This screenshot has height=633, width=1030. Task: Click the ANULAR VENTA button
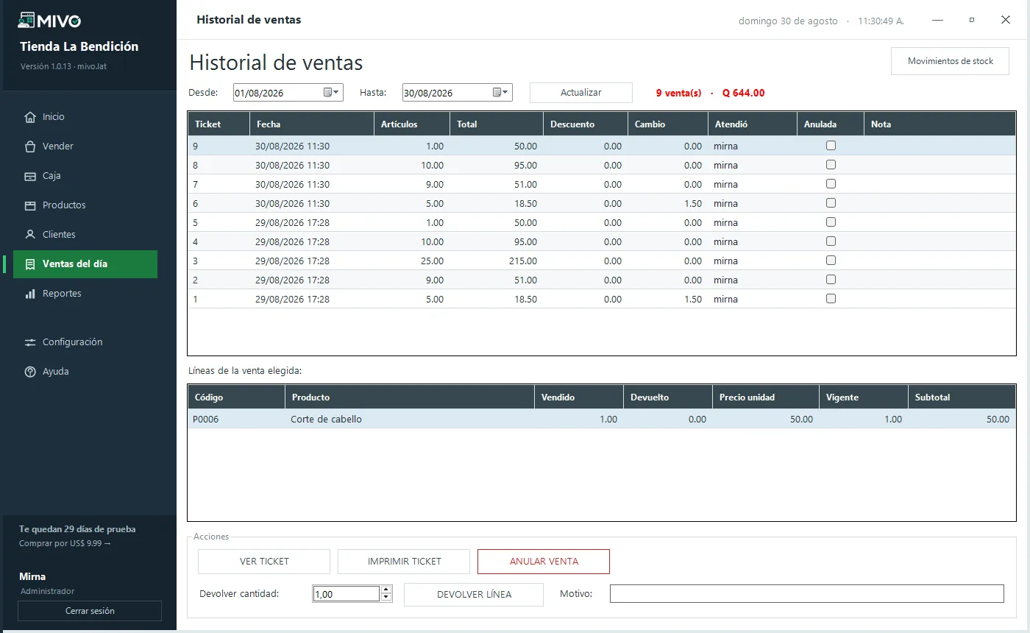[544, 562]
